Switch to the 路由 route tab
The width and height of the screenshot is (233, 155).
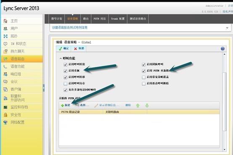pos(86,19)
